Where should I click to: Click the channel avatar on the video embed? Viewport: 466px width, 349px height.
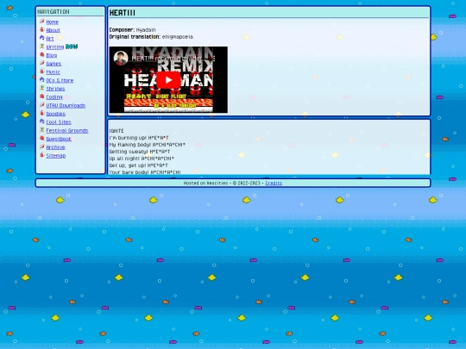pyautogui.click(x=121, y=58)
